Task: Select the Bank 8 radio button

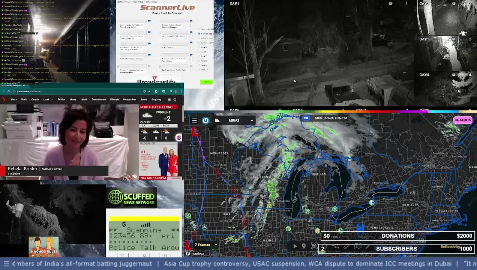Action: coord(199,61)
